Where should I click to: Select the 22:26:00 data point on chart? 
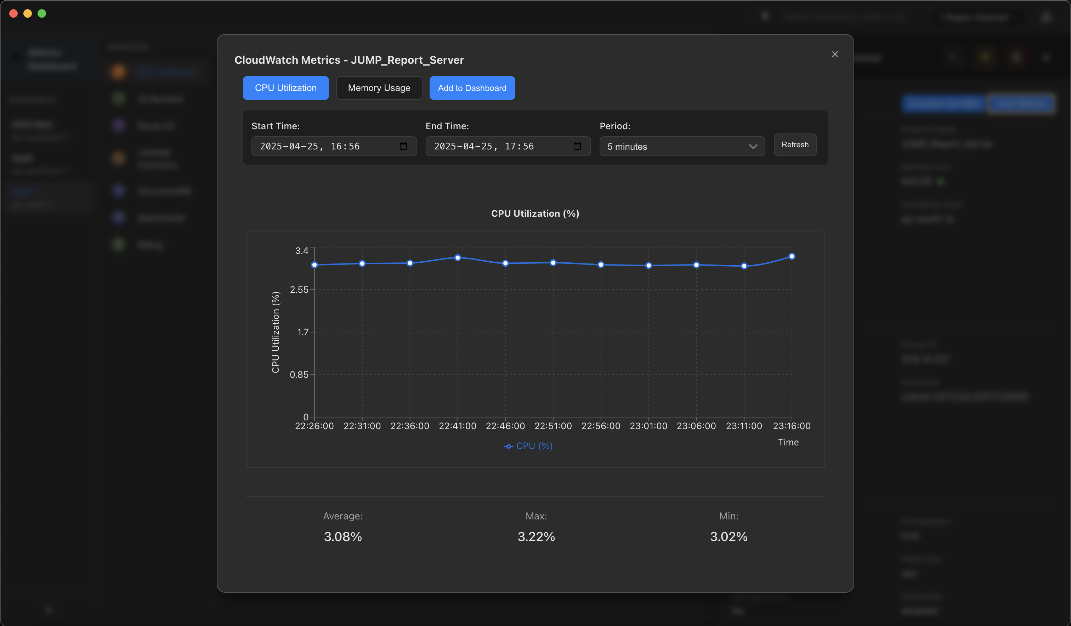[314, 265]
